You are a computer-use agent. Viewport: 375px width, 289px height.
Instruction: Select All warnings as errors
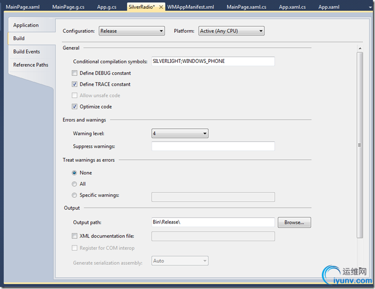pos(74,184)
